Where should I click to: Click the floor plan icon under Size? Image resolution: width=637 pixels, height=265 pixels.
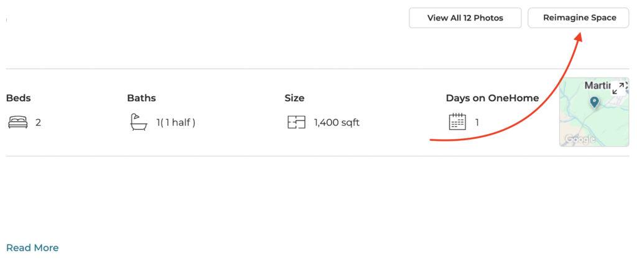[x=296, y=122]
